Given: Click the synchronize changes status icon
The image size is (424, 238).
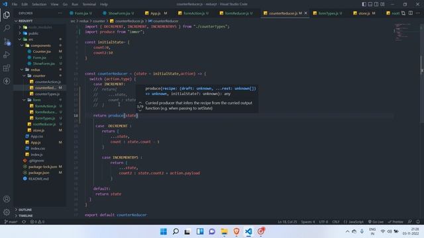Looking at the screenshot, I should pyautogui.click(x=24, y=222).
